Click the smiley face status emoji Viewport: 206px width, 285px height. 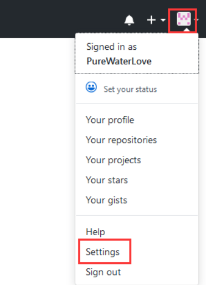(x=91, y=87)
